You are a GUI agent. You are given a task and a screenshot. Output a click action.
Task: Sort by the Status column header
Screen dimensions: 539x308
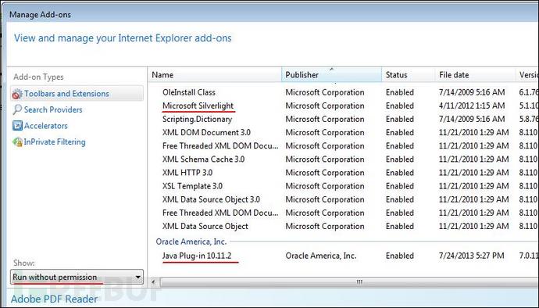click(408, 75)
